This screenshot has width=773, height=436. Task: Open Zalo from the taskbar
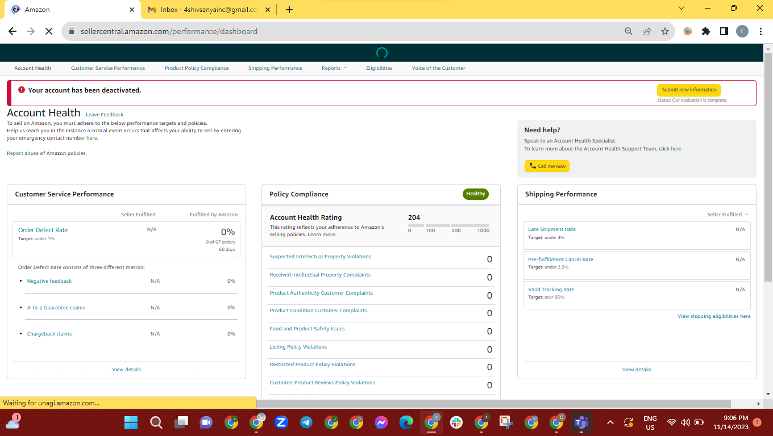[281, 422]
